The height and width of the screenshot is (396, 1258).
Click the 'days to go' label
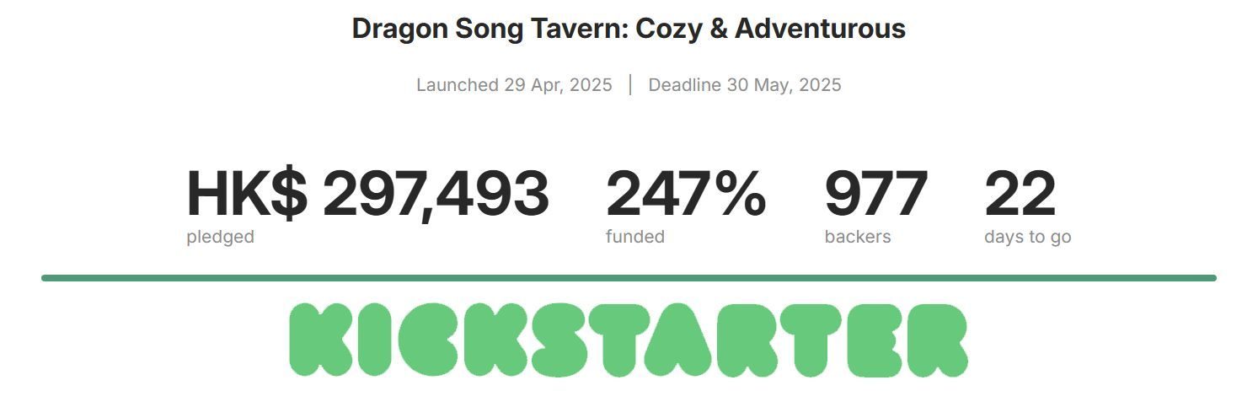click(x=1028, y=238)
